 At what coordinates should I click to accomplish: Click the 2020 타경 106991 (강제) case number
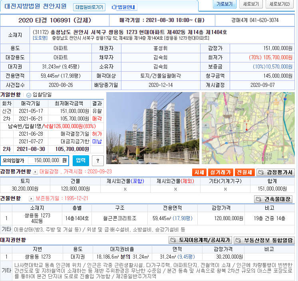[x=55, y=20]
